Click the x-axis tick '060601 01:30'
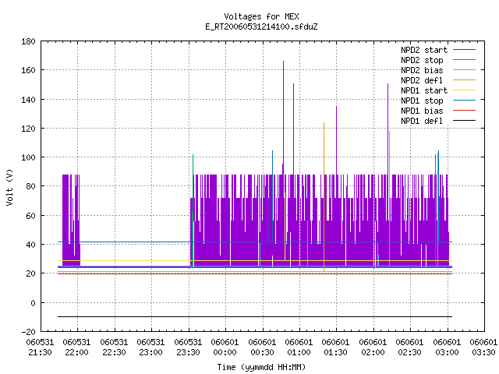499x374 pixels. pyautogui.click(x=335, y=348)
